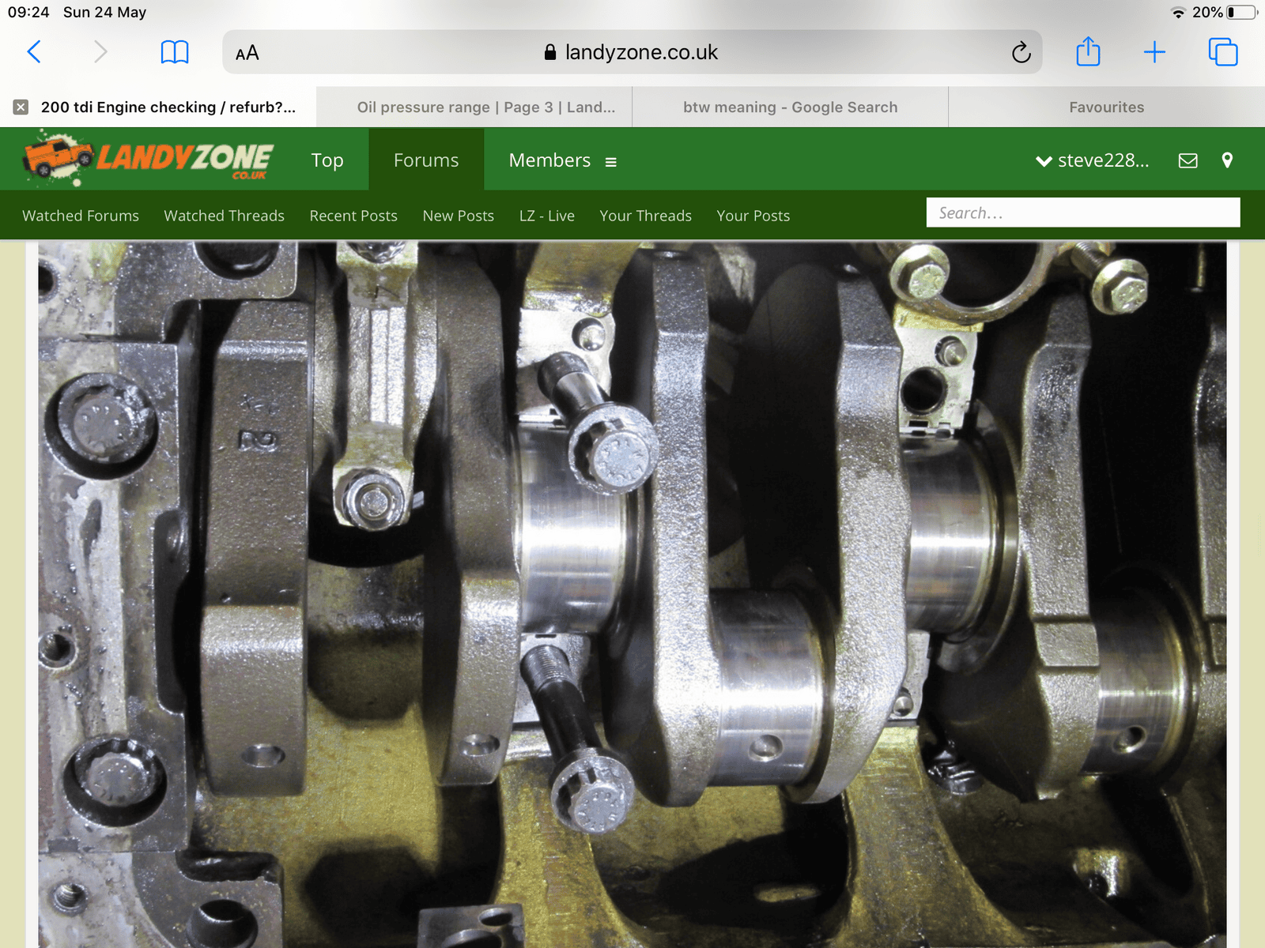This screenshot has height=948, width=1265.
Task: Open the AA reader text-size menu
Action: pos(247,53)
